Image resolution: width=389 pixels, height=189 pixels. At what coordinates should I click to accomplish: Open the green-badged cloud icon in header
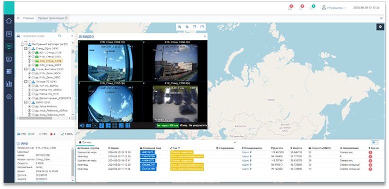[312, 7]
